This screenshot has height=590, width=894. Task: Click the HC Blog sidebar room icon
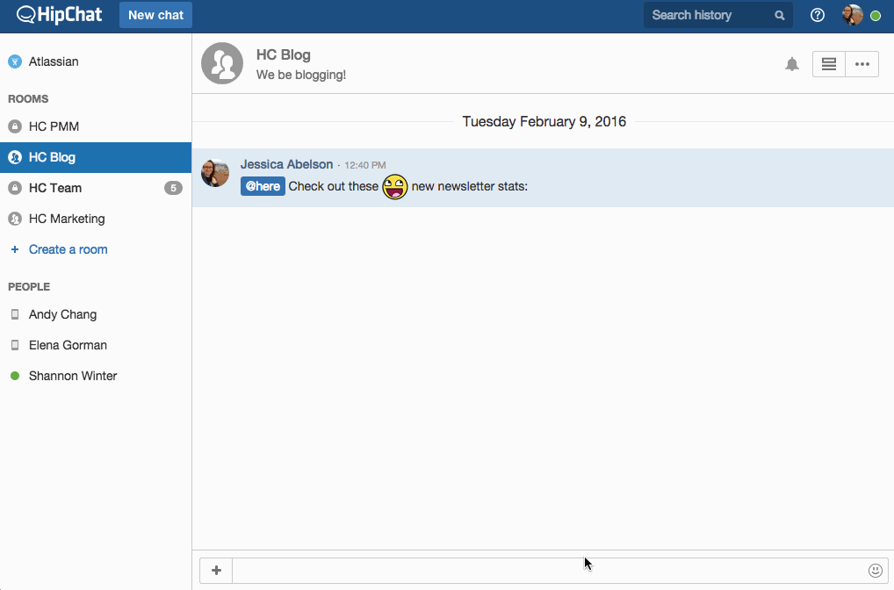[x=15, y=157]
